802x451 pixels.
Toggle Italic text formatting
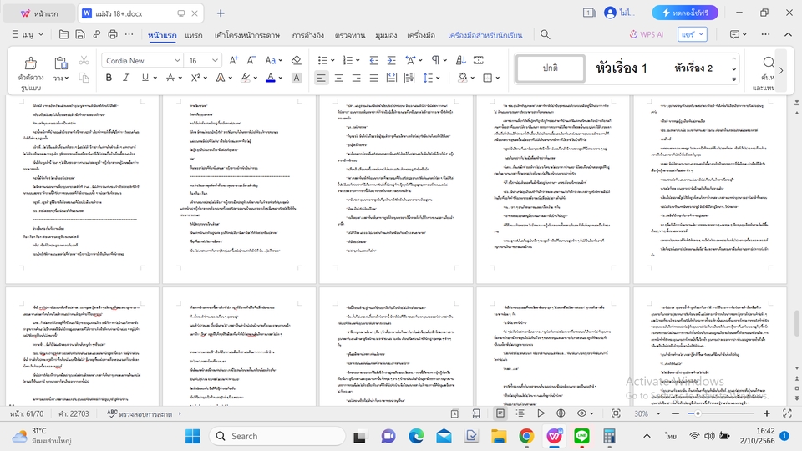(126, 78)
